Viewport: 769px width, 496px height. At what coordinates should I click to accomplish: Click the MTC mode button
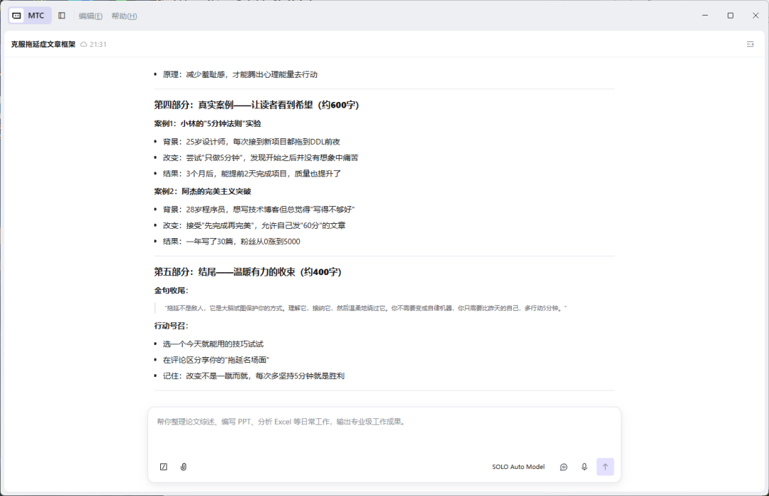click(x=29, y=16)
